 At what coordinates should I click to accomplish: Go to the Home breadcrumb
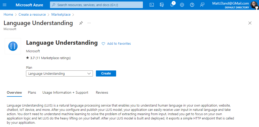[x=8, y=15]
